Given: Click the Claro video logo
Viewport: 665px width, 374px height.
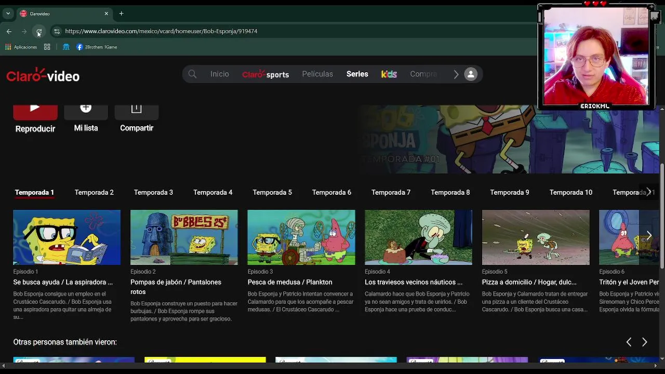Looking at the screenshot, I should click(43, 75).
